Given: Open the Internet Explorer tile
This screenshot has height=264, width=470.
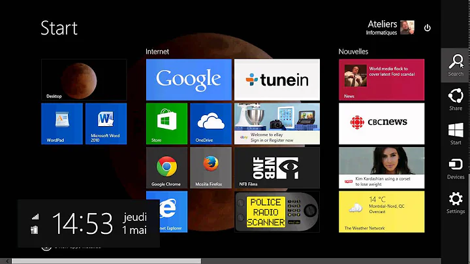Looking at the screenshot, I should click(x=174, y=212).
